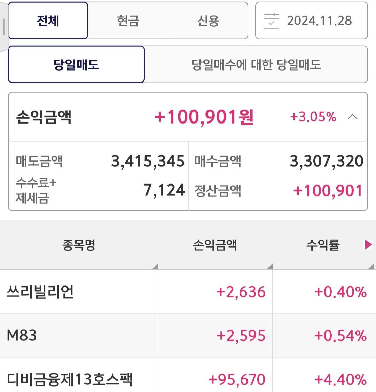Click the +100,901원 total profit amount
The width and height of the screenshot is (376, 392).
tap(204, 117)
